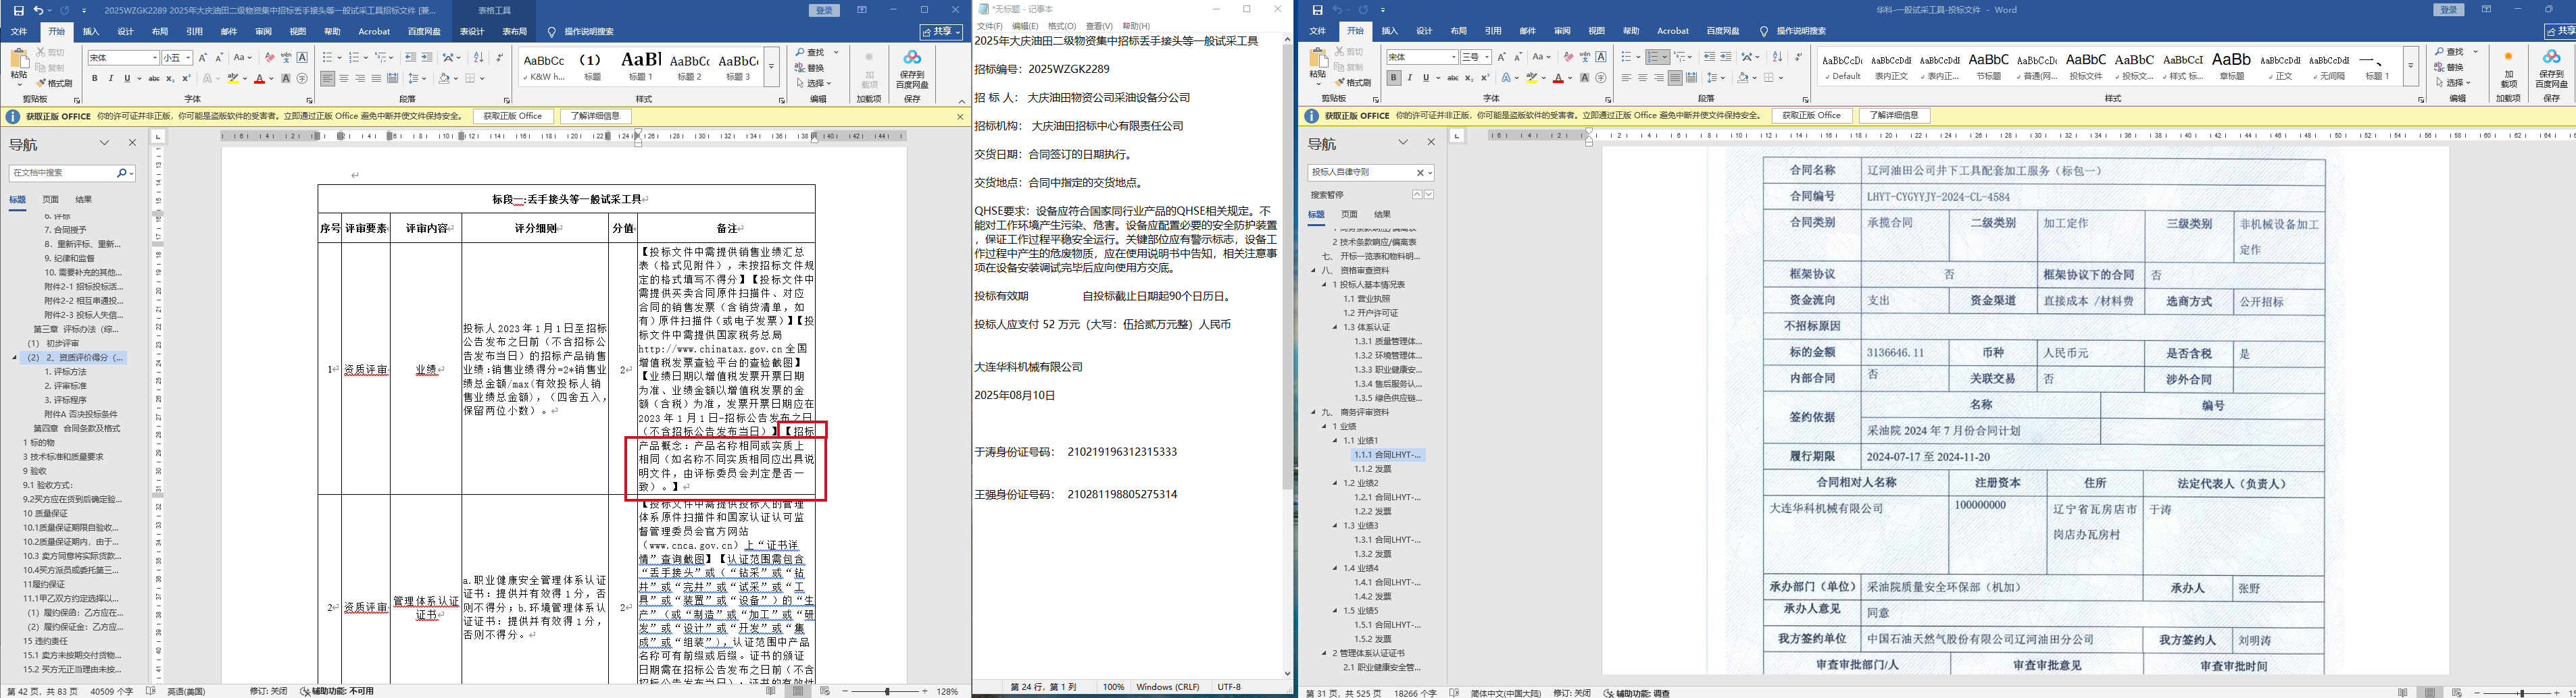Apply strikethrough in the left Word window

(154, 78)
